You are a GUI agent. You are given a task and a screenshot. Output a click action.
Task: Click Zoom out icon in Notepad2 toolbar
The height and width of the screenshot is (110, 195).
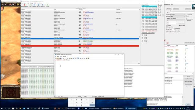[82, 58]
